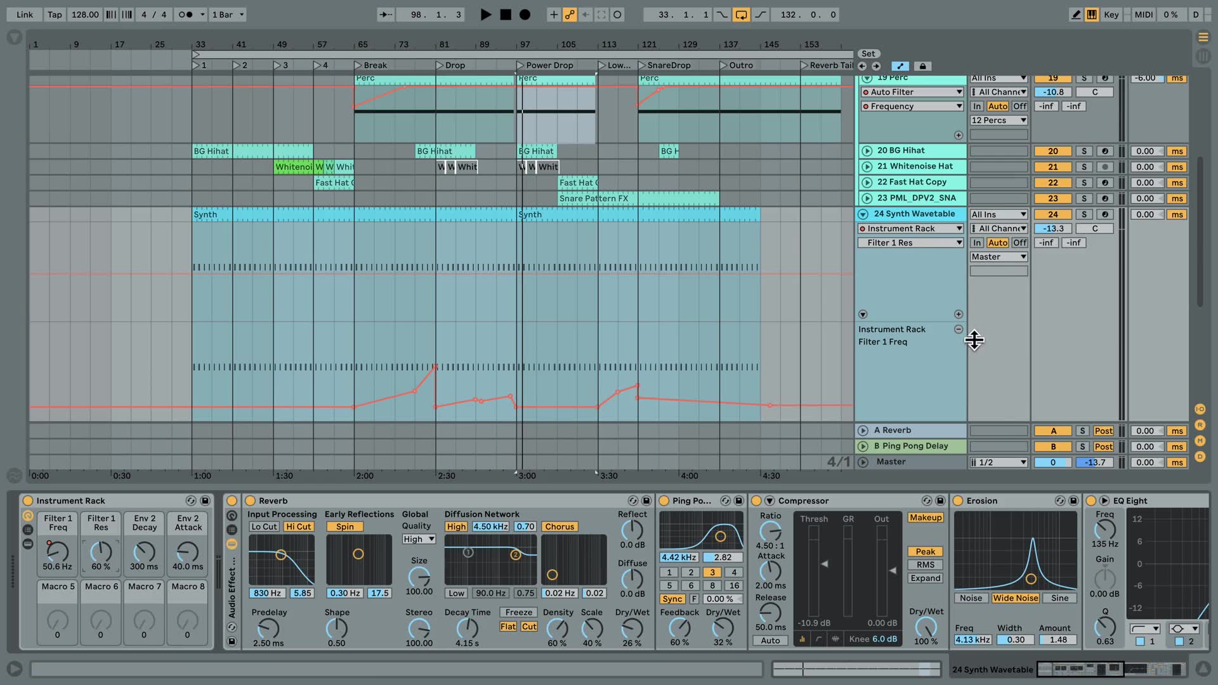Click the MIDI button in top toolbar
This screenshot has width=1218, height=685.
tap(1143, 14)
